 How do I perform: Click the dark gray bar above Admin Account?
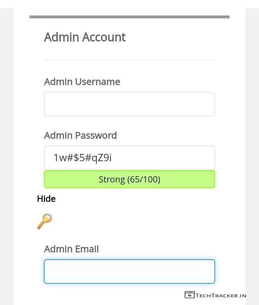[x=129, y=17]
